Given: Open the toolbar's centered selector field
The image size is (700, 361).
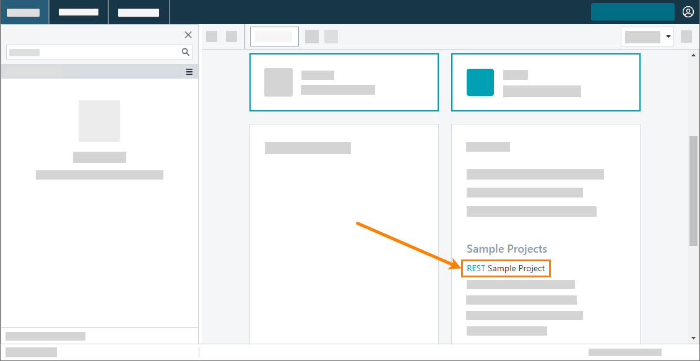Looking at the screenshot, I should 274,36.
